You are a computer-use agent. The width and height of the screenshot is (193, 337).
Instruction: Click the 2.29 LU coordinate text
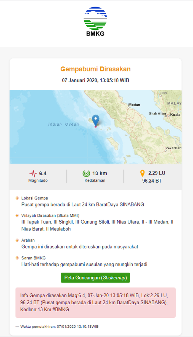point(157,173)
